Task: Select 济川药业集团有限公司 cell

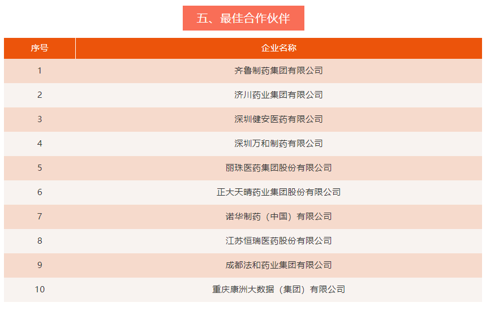Action: [279, 95]
